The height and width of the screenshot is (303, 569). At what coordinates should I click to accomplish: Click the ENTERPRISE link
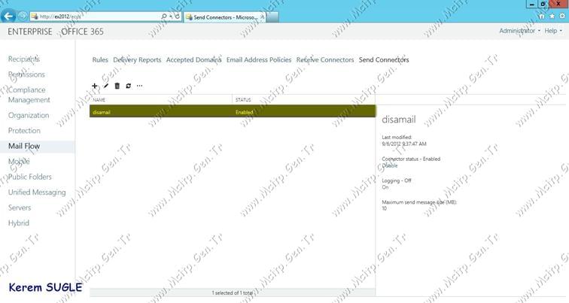point(30,32)
